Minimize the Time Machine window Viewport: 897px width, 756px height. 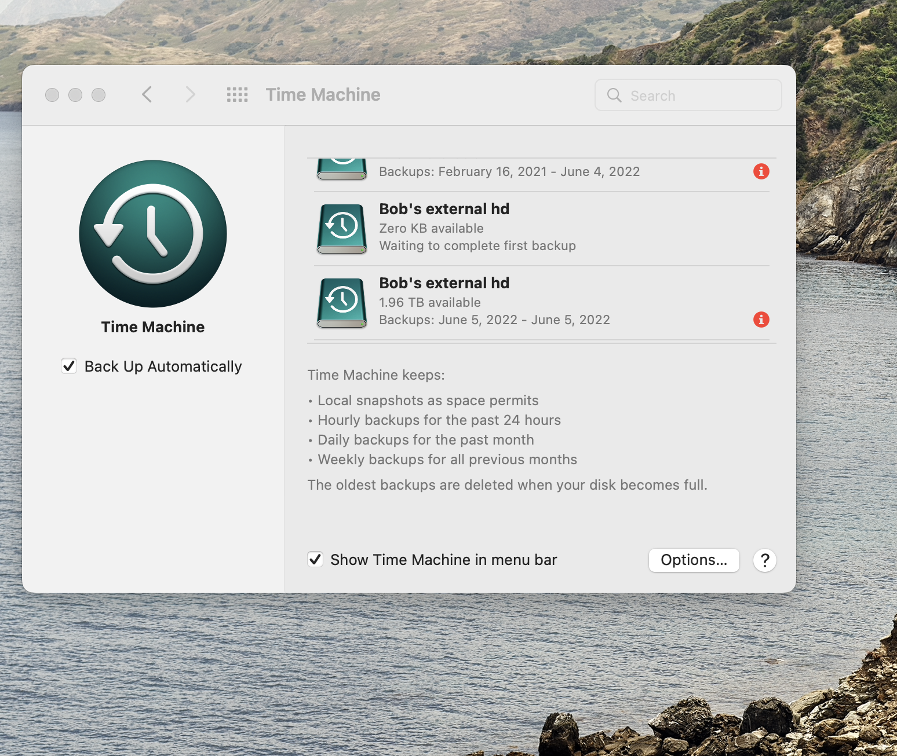pos(75,95)
